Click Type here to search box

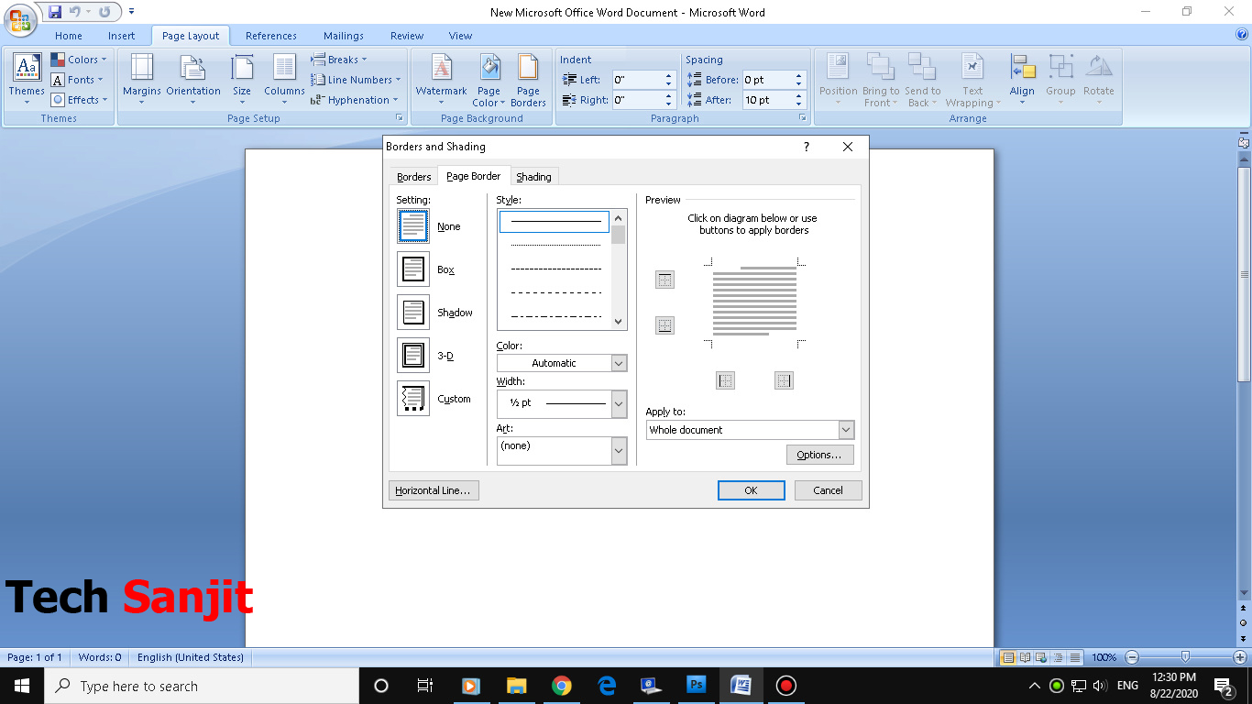tap(202, 686)
